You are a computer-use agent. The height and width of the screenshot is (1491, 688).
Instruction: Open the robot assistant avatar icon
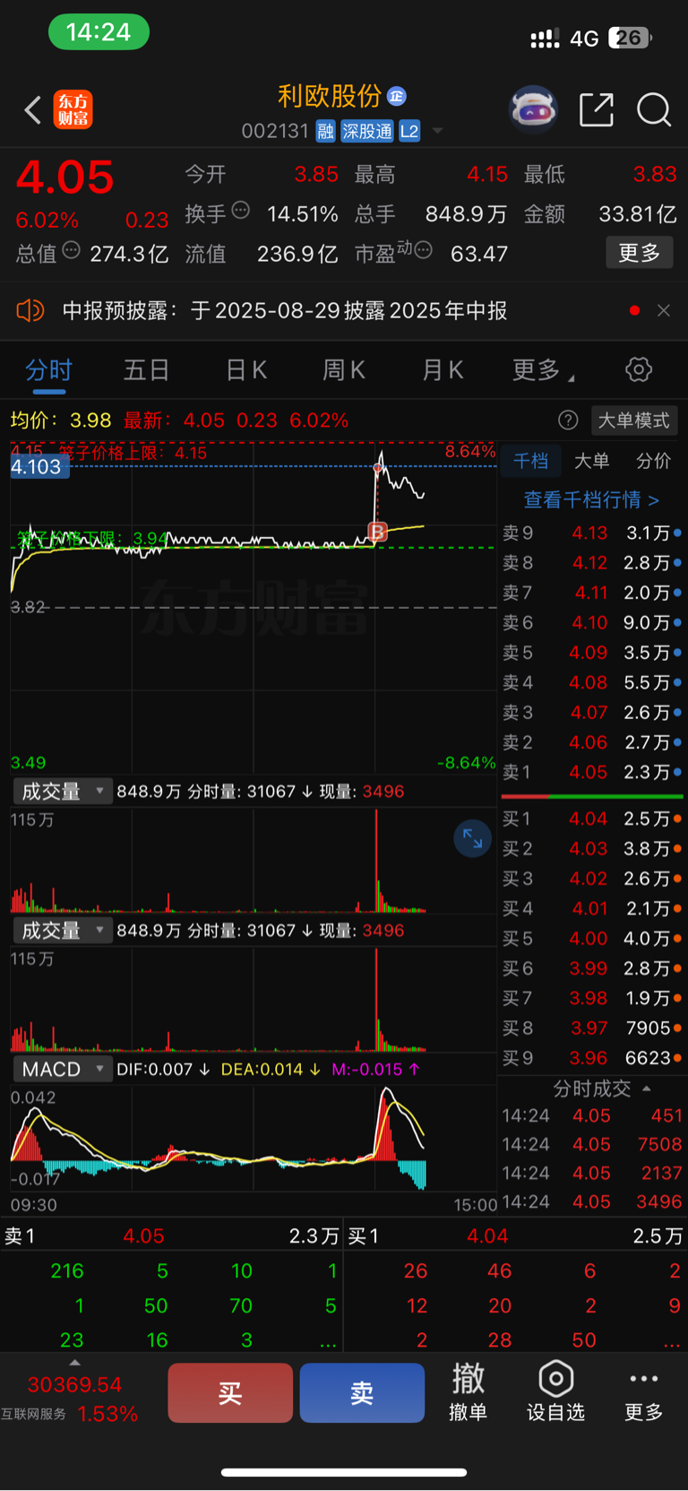533,109
